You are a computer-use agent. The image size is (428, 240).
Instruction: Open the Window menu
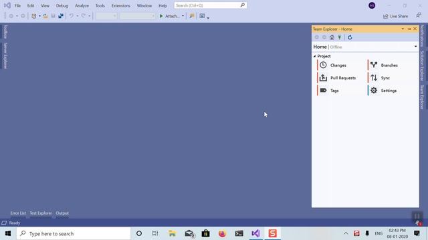tap(144, 5)
